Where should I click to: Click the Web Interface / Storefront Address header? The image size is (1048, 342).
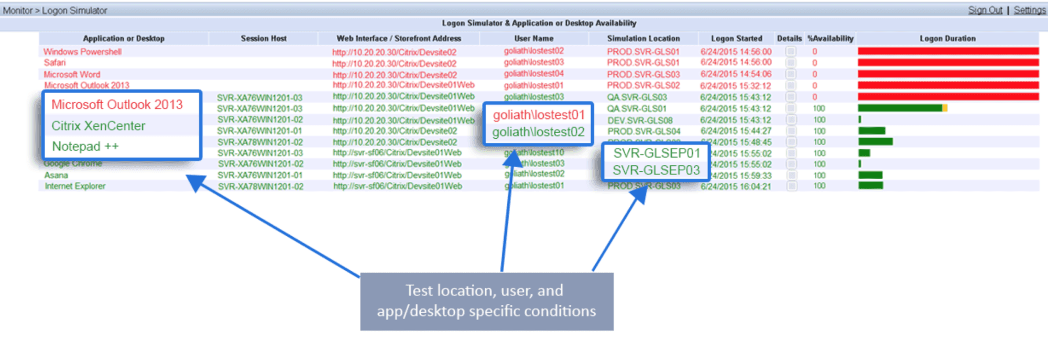(x=399, y=38)
